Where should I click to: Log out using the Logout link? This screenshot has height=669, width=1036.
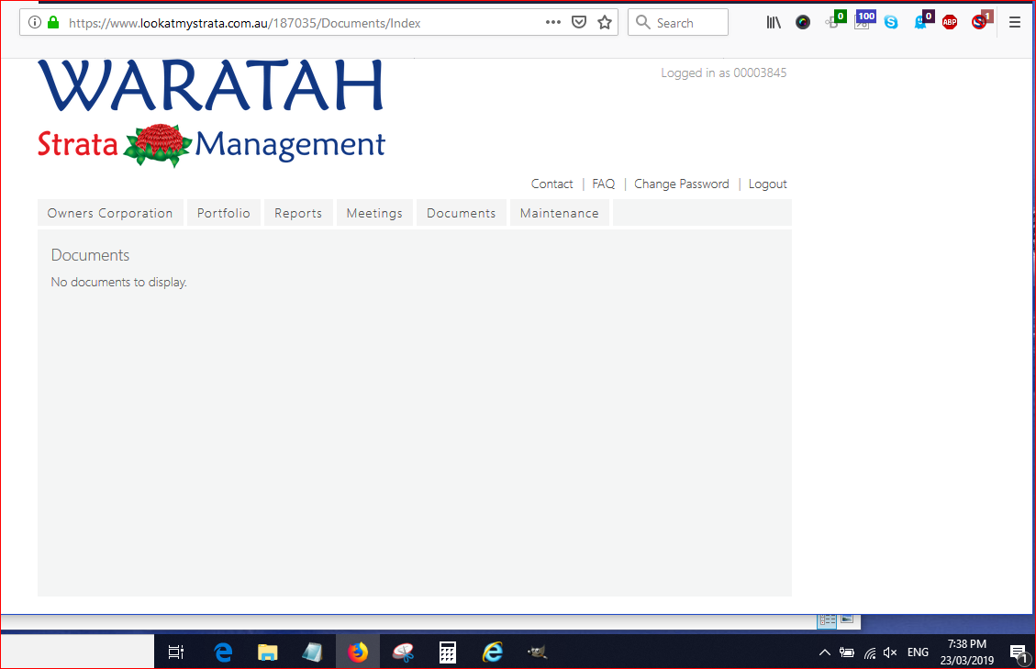(x=767, y=184)
